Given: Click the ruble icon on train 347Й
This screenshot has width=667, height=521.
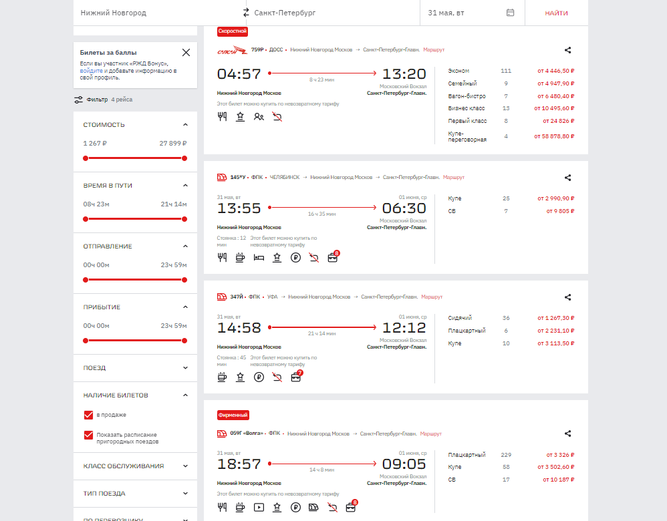Looking at the screenshot, I should (259, 377).
